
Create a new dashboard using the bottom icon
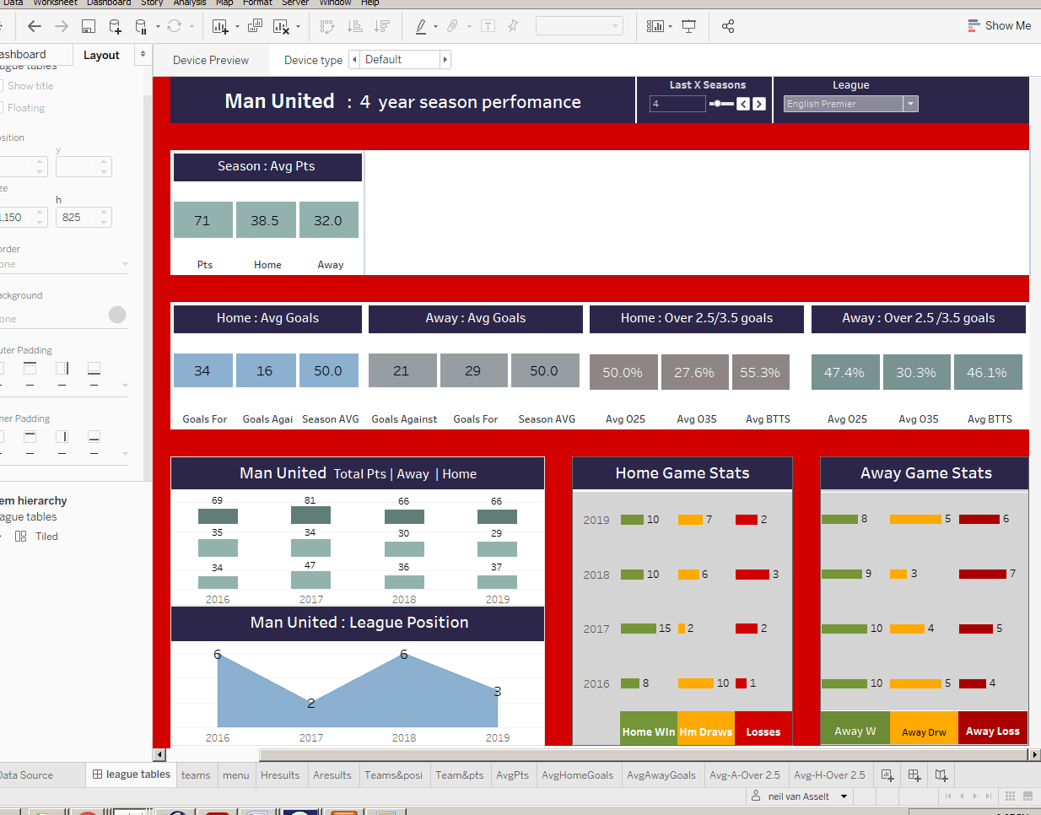click(914, 775)
